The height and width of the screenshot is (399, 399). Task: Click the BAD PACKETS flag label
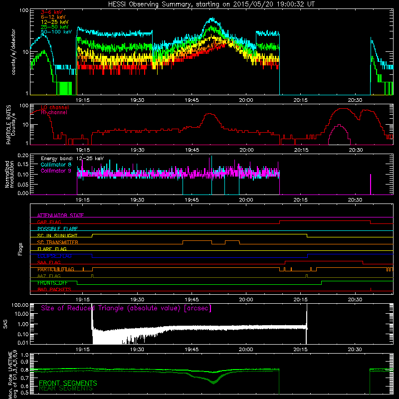54,289
